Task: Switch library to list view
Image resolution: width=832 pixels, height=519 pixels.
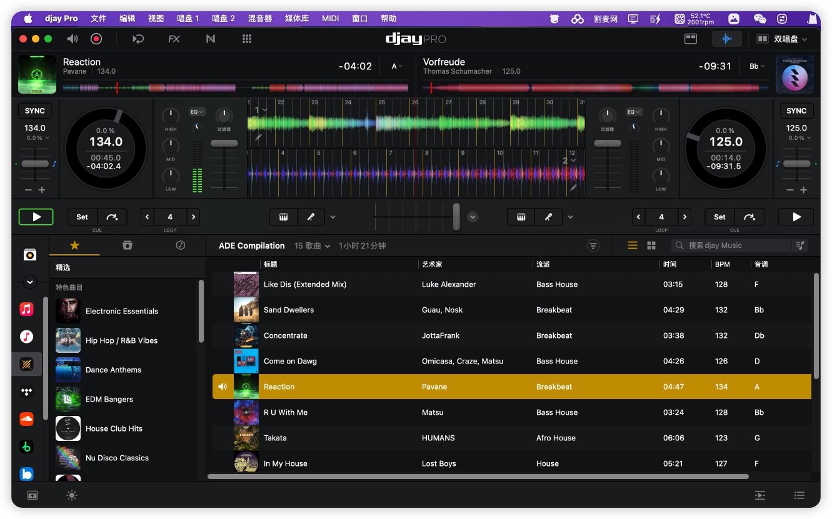Action: [633, 245]
